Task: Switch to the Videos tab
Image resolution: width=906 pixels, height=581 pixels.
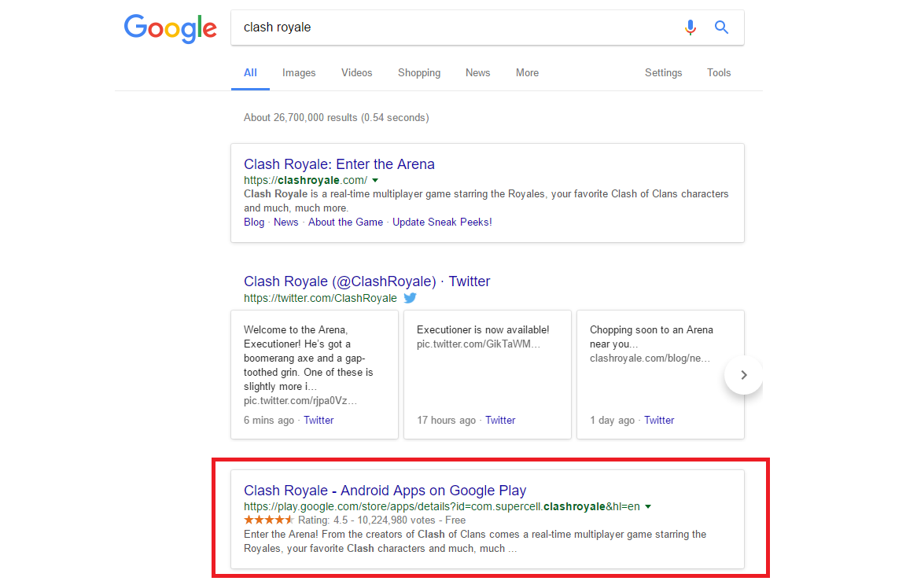Action: [356, 72]
